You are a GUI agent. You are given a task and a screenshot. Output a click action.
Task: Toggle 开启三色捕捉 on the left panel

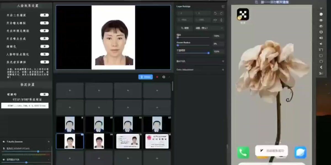click(x=44, y=15)
